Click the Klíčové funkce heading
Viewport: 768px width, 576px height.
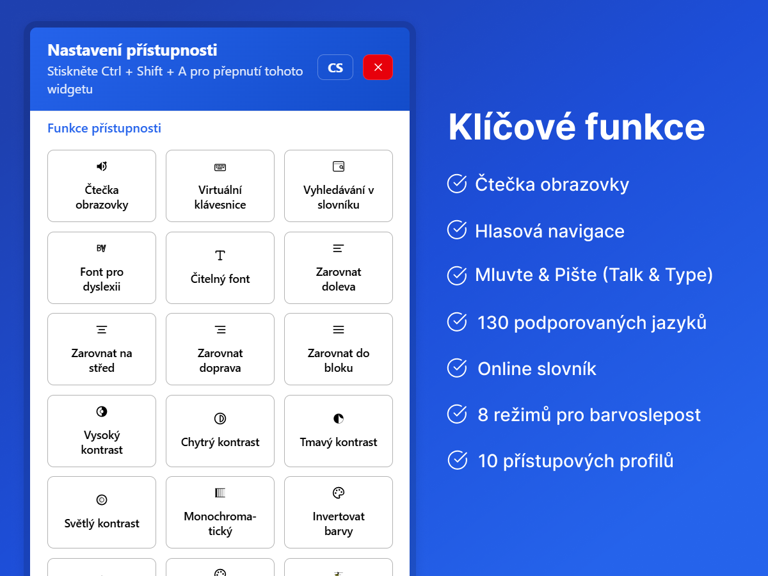point(577,127)
